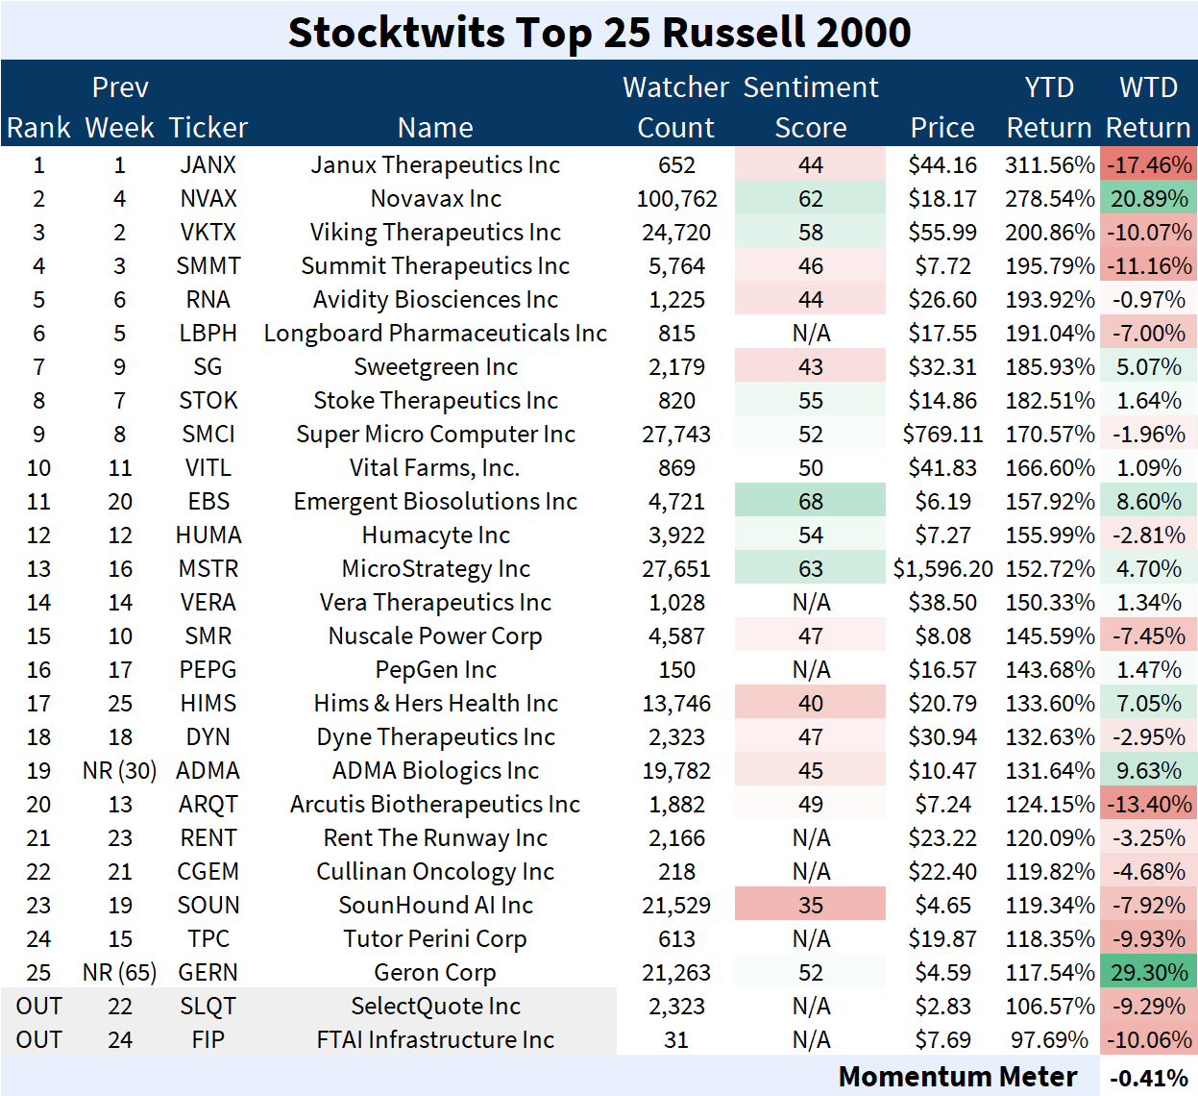
Task: Select the FTAI Infrastructure Inc name
Action: [435, 1040]
